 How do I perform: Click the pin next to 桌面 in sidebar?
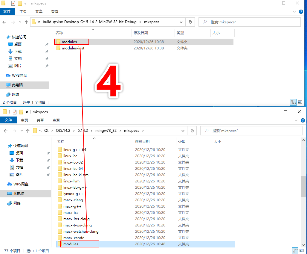(x=47, y=44)
